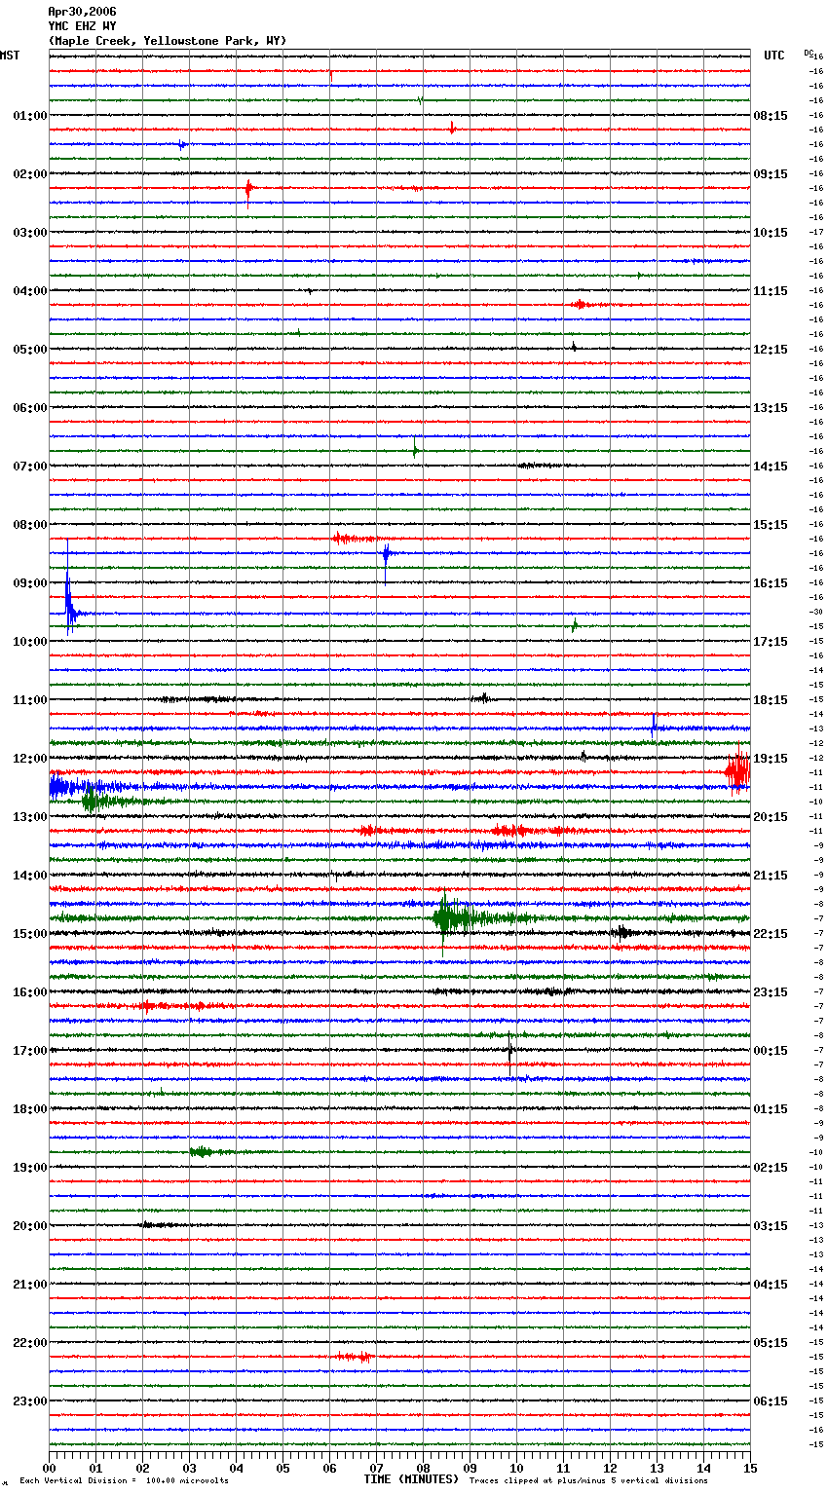The width and height of the screenshot is (828, 1494).
Task: Select the 18:00 MST time label
Action: (29, 1109)
